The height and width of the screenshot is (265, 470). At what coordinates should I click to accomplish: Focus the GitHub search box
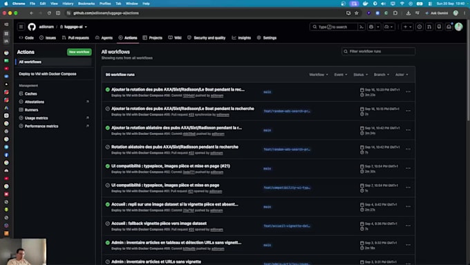pos(333,27)
